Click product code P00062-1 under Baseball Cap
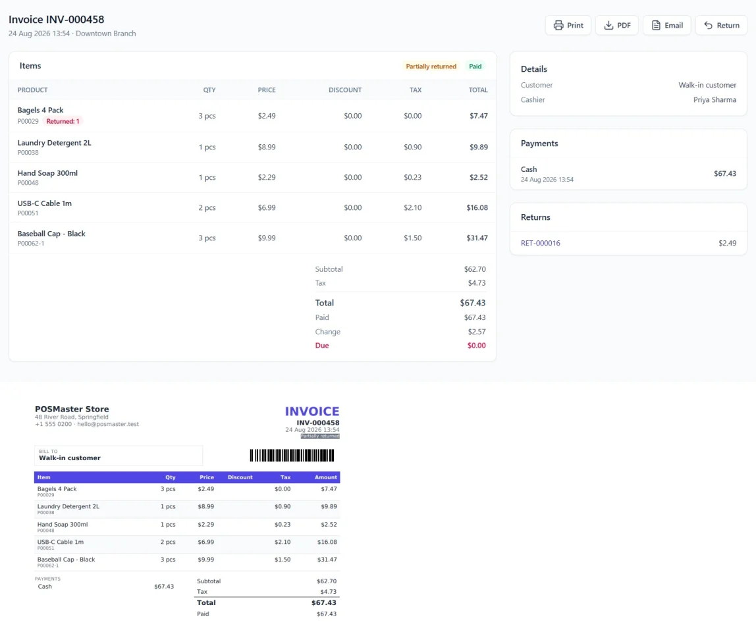The width and height of the screenshot is (756, 632). point(31,244)
